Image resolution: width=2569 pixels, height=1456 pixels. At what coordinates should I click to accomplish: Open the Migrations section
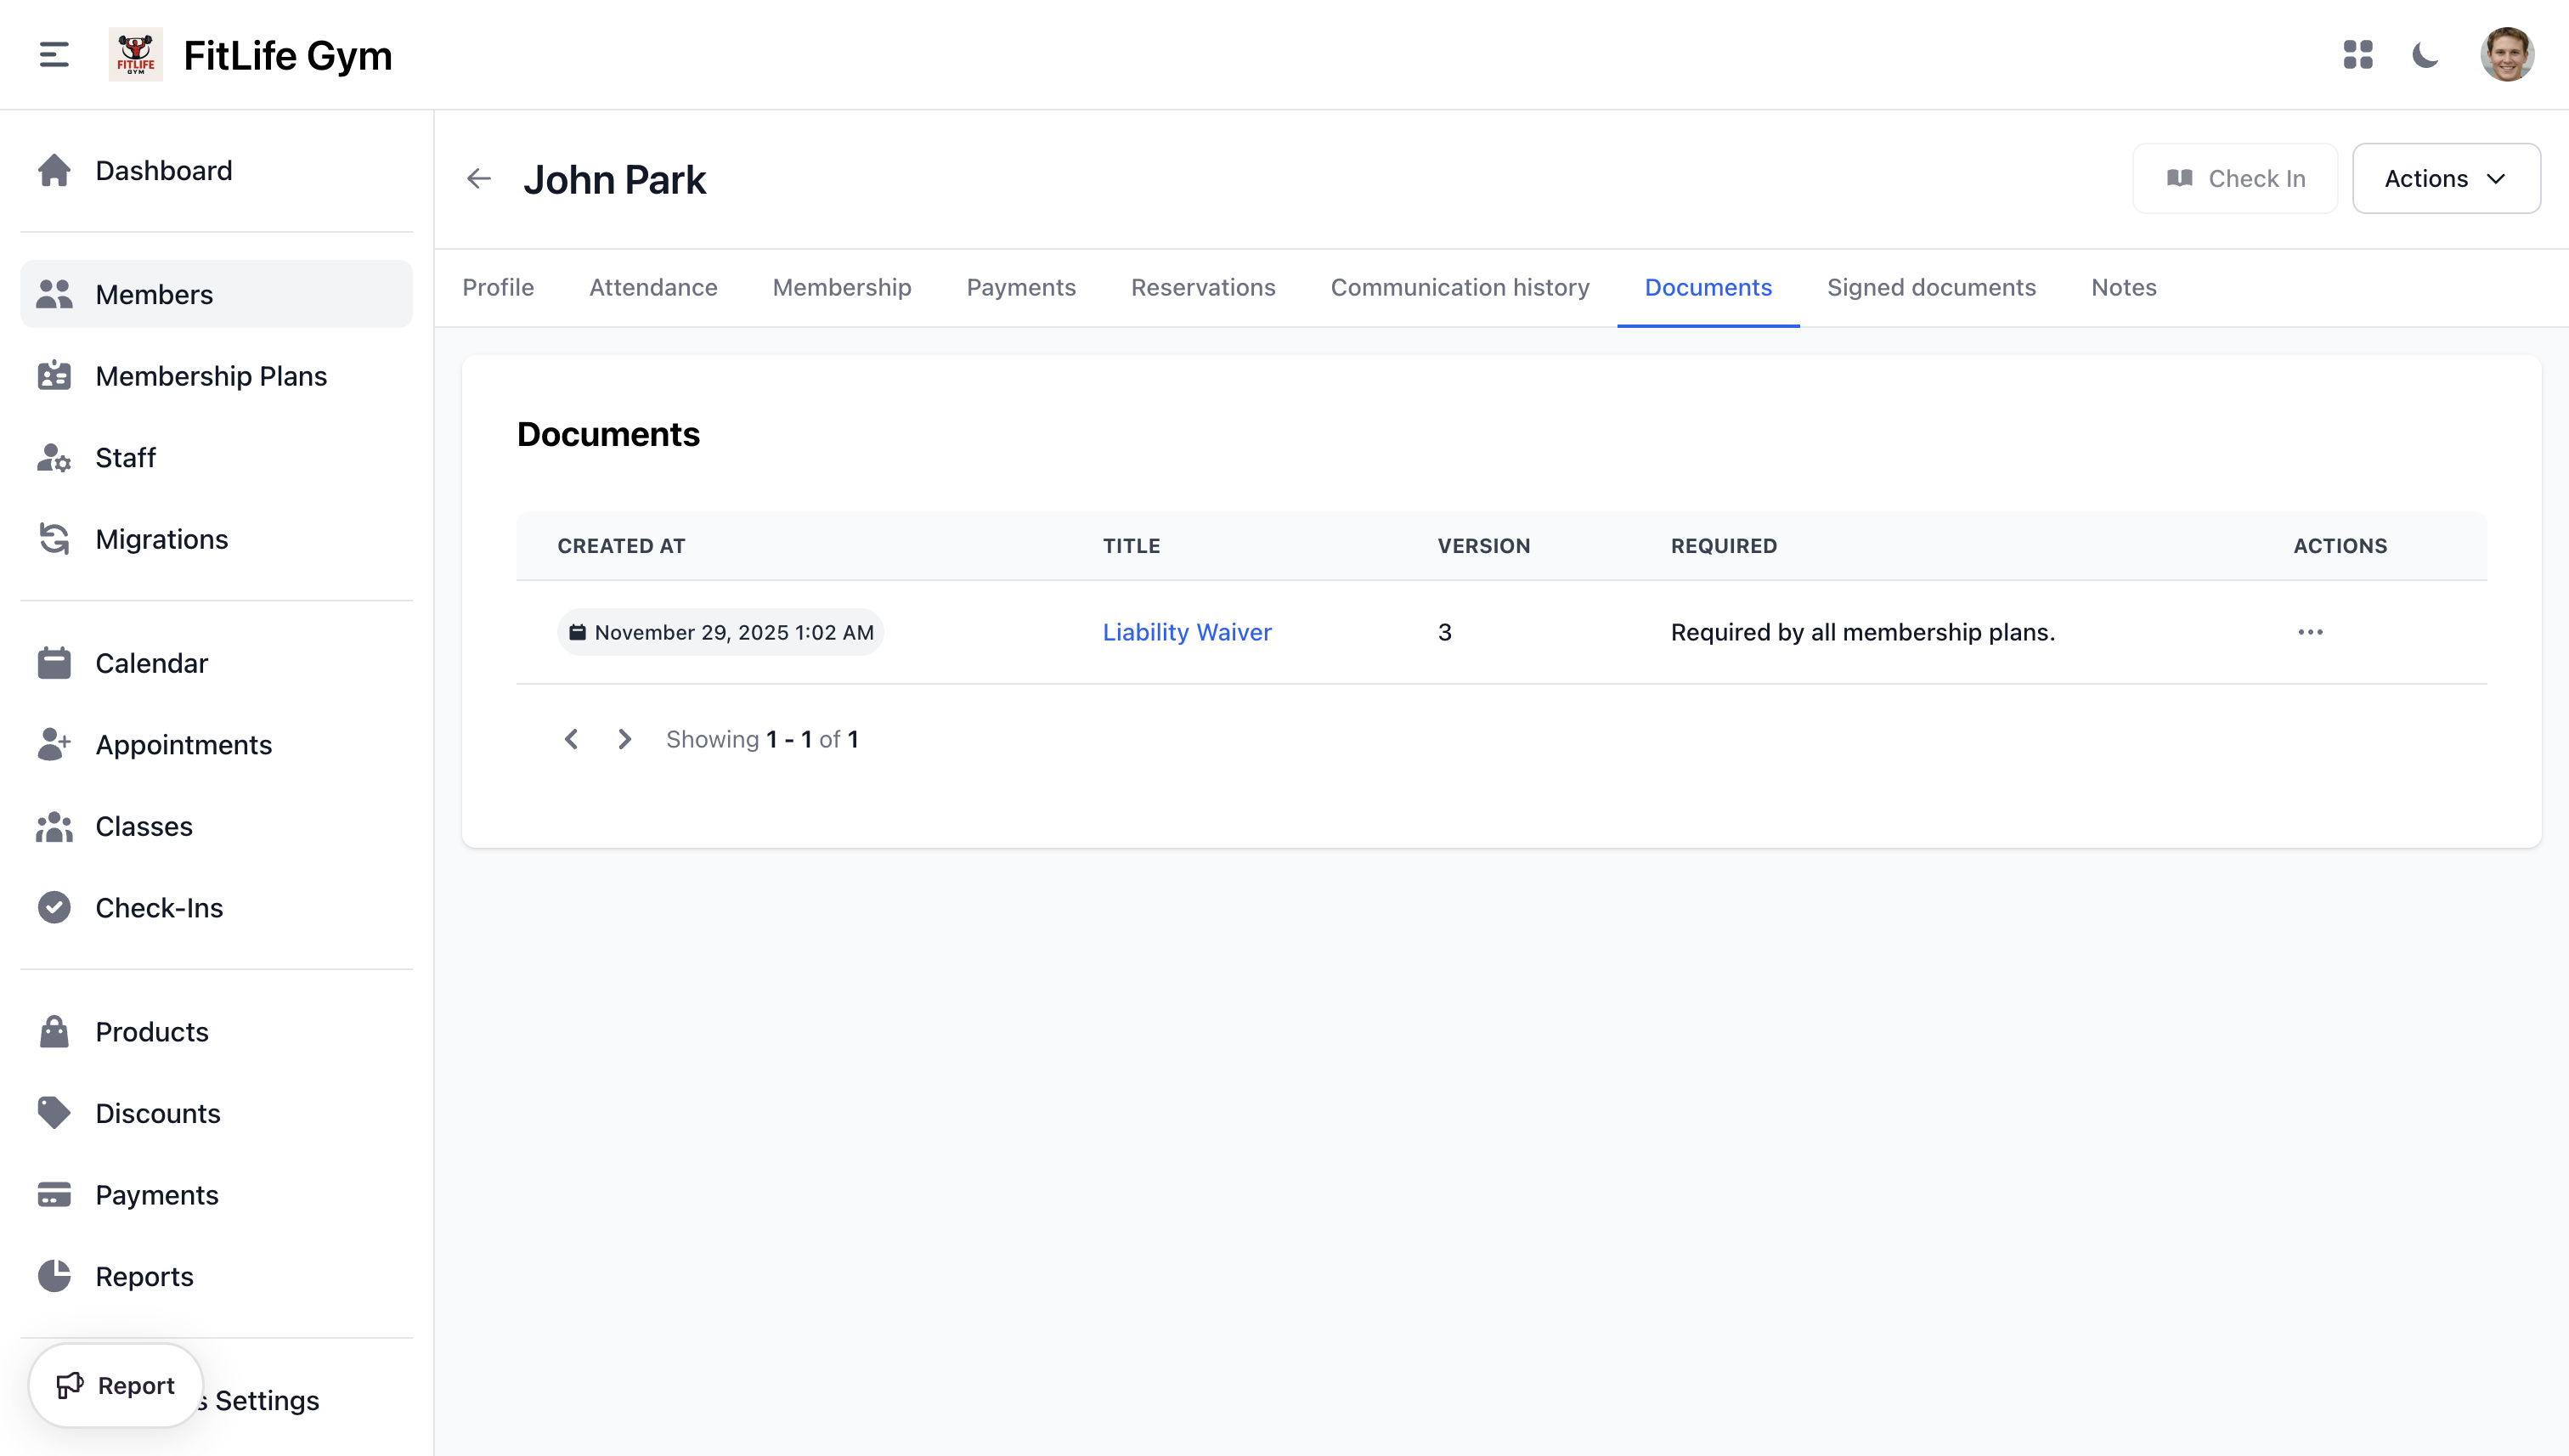click(162, 539)
